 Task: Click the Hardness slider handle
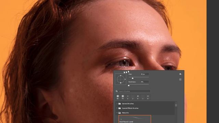[x=129, y=85]
